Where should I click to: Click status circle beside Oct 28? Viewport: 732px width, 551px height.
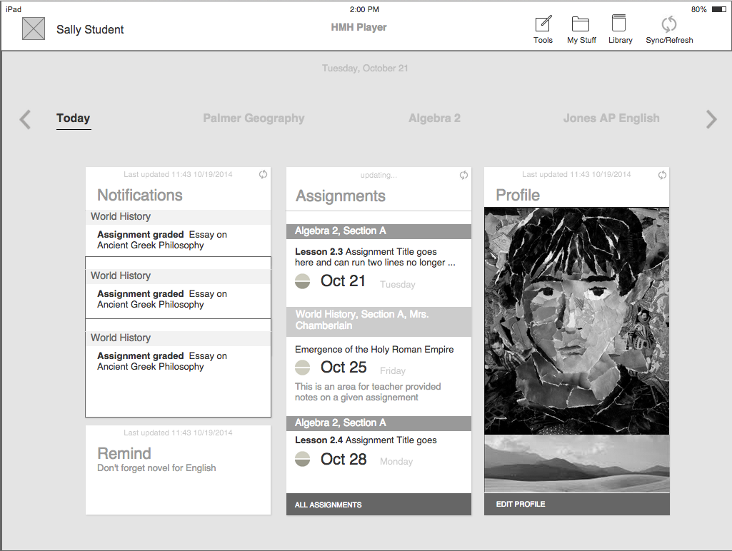coord(303,459)
